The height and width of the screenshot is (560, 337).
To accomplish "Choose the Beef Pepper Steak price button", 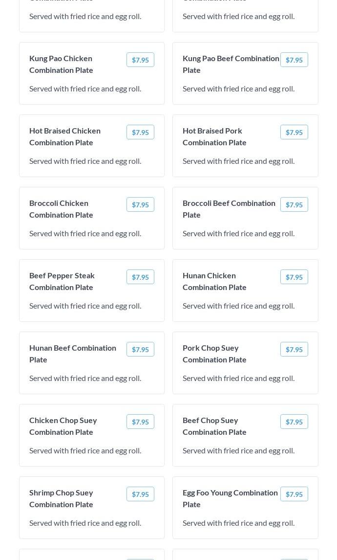I will pos(140,277).
